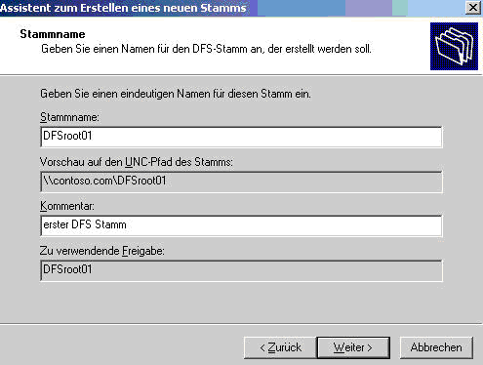Click the bold Stammname page heading

tap(53, 34)
